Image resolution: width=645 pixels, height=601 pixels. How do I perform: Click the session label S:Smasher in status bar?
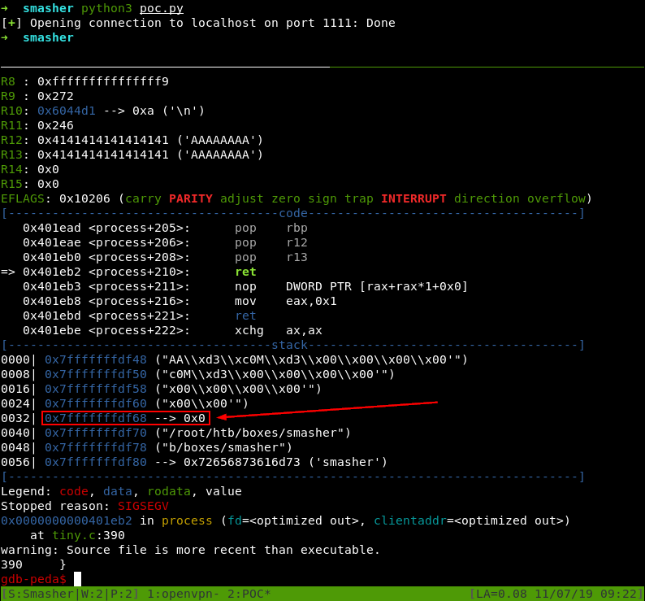[x=41, y=594]
